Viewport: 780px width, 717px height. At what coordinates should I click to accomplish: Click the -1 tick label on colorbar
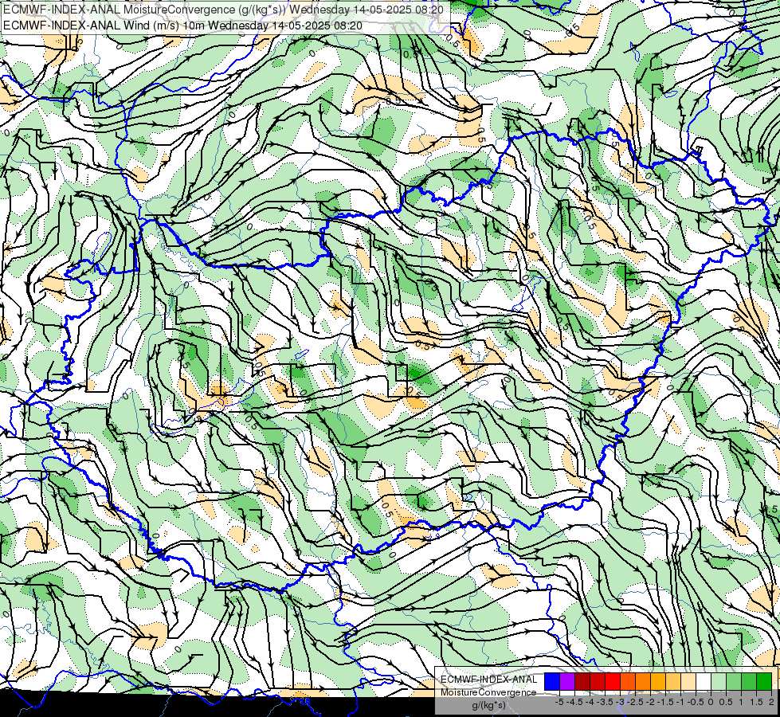click(x=680, y=702)
